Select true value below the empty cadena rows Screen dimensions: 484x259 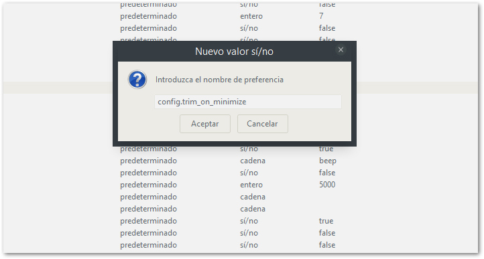(326, 221)
